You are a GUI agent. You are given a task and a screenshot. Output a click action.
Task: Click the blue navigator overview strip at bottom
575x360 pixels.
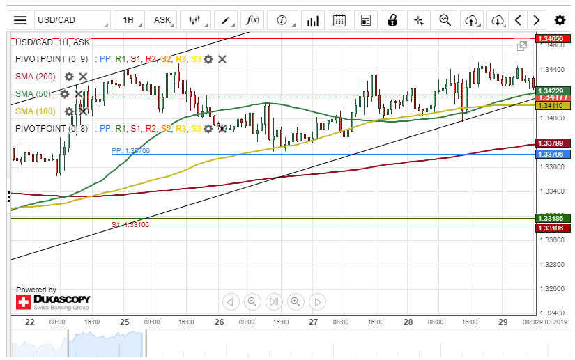[77, 345]
